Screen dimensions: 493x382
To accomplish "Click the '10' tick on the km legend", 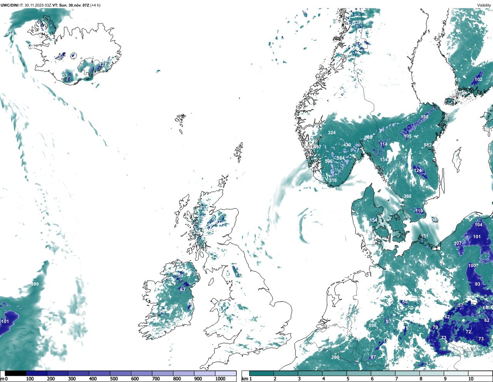I will tap(471, 379).
